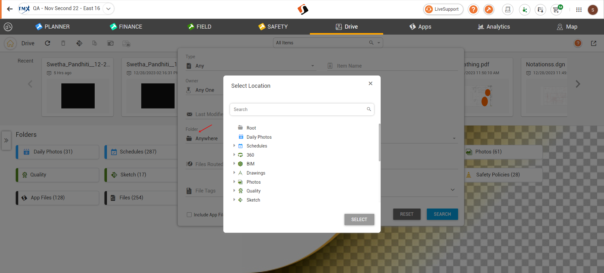The image size is (604, 273).
Task: Open the Quality folder card
Action: 58,175
